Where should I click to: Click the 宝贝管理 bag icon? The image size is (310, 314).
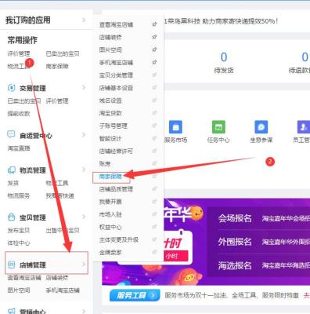[11, 217]
